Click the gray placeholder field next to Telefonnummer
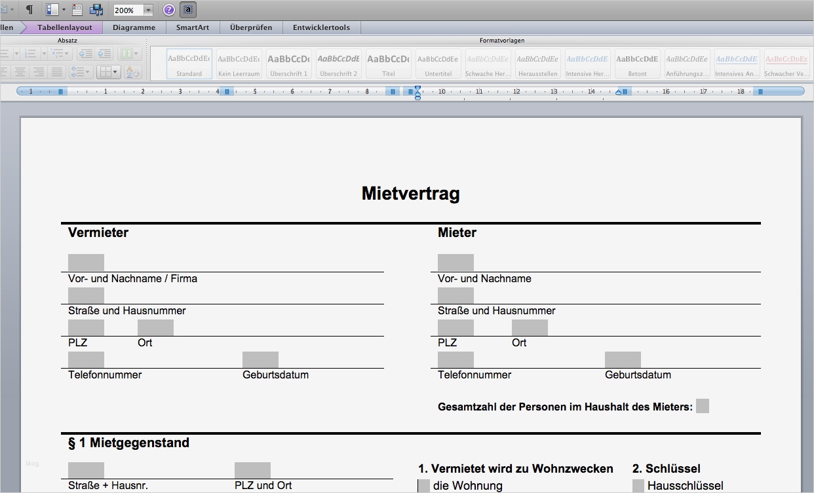Image resolution: width=814 pixels, height=493 pixels. (x=85, y=359)
